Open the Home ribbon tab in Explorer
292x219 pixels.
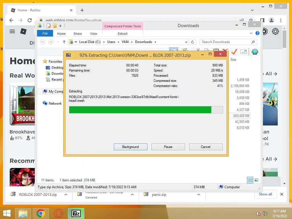tap(61, 34)
